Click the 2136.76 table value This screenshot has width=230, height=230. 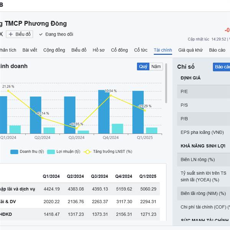coord(76,202)
